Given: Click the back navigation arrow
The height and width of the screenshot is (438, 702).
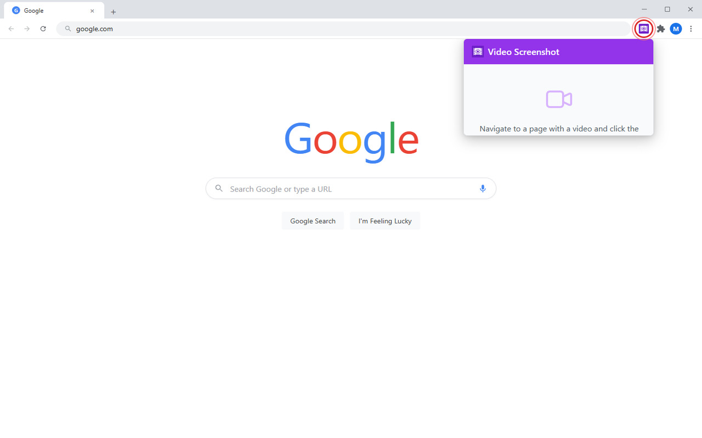Looking at the screenshot, I should [11, 28].
